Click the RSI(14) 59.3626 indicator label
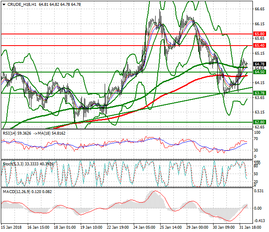The image size is (269, 232). [17, 133]
